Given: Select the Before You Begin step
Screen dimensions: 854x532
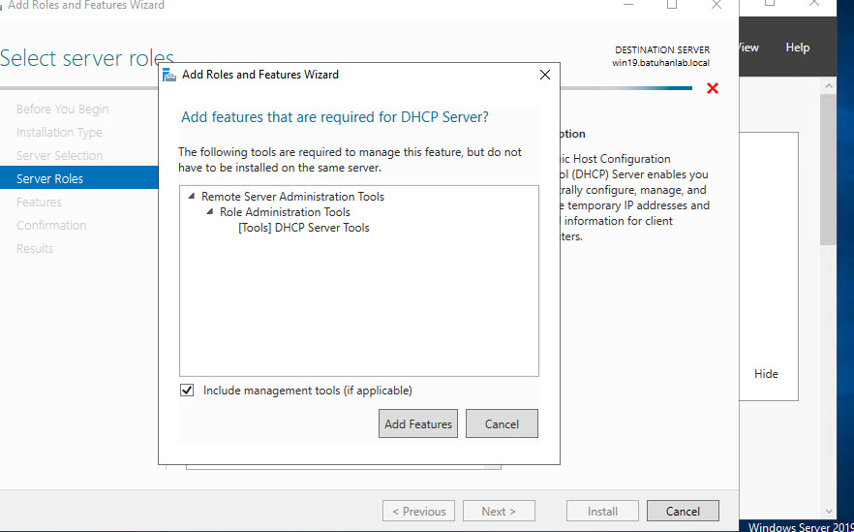Looking at the screenshot, I should (62, 110).
